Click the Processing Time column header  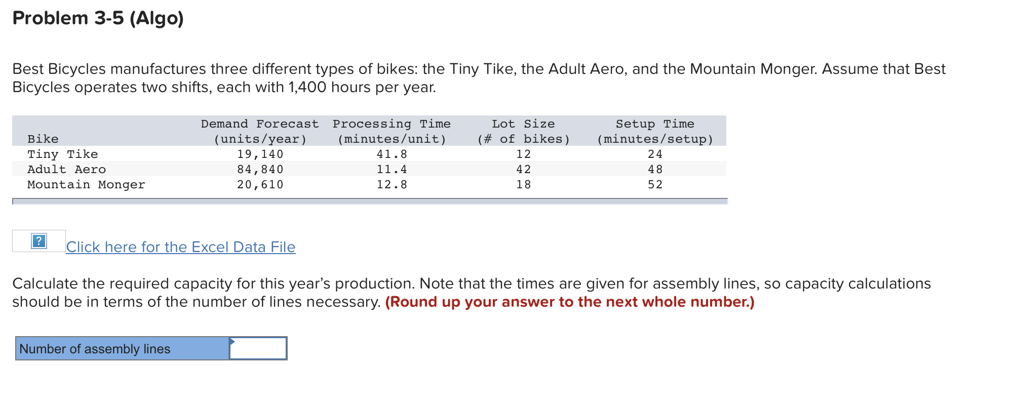point(392,131)
